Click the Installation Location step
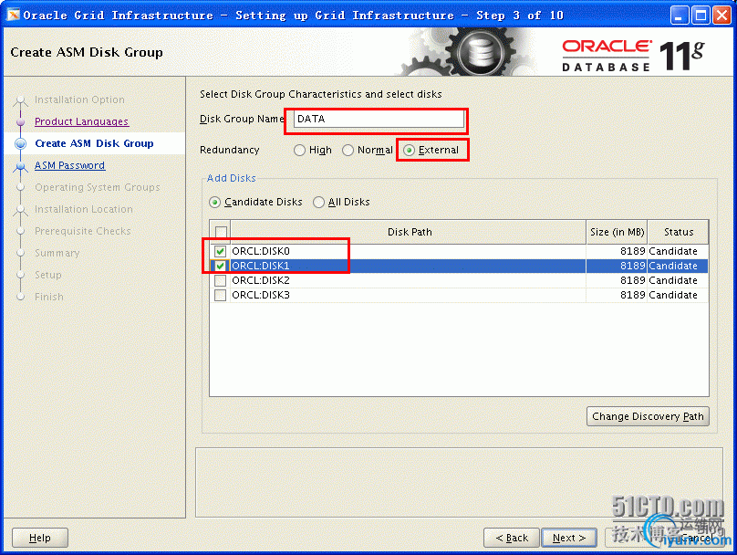This screenshot has height=555, width=737. point(84,209)
